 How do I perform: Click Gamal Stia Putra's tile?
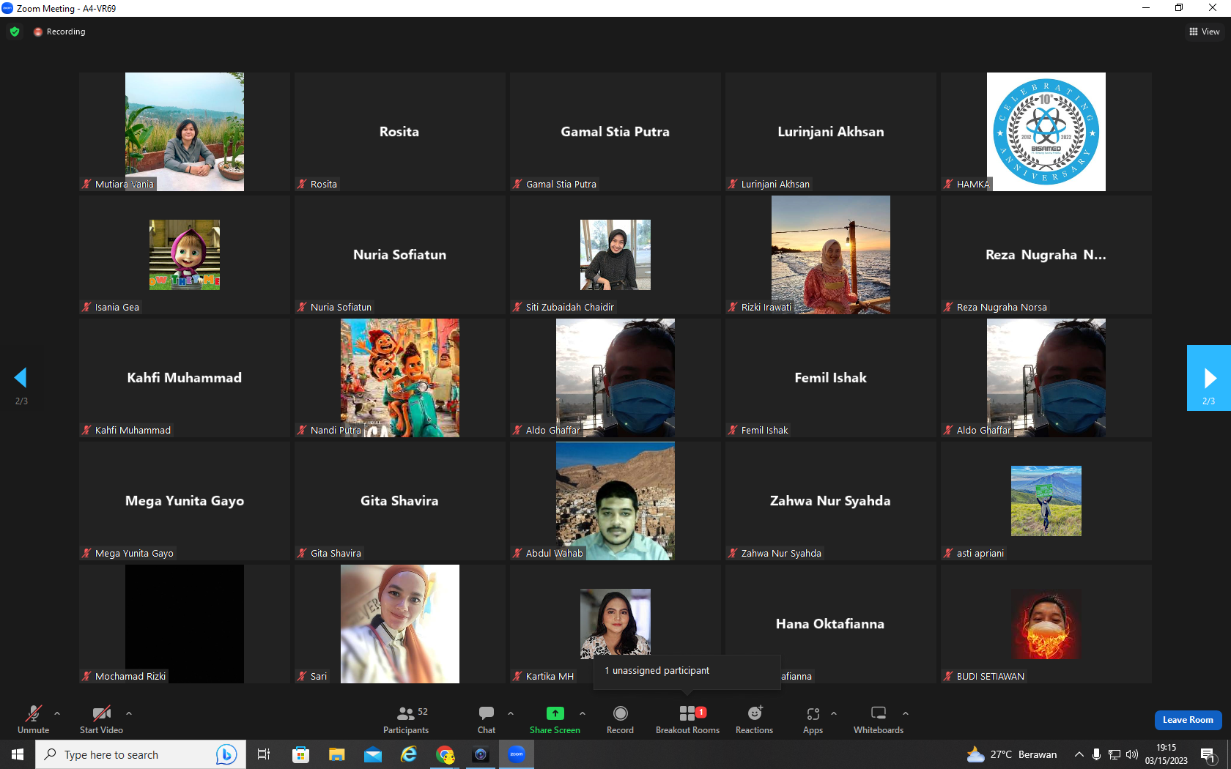click(615, 132)
